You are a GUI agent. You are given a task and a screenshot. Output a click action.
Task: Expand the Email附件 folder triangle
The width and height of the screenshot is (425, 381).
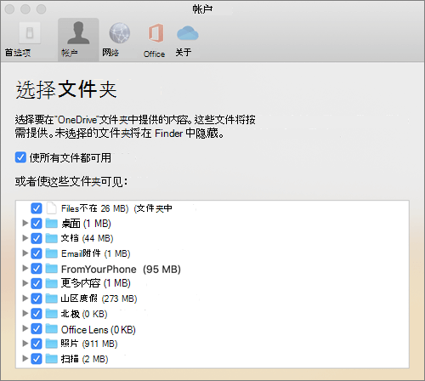(25, 253)
